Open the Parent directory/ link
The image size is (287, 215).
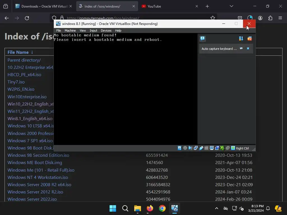pos(24,60)
